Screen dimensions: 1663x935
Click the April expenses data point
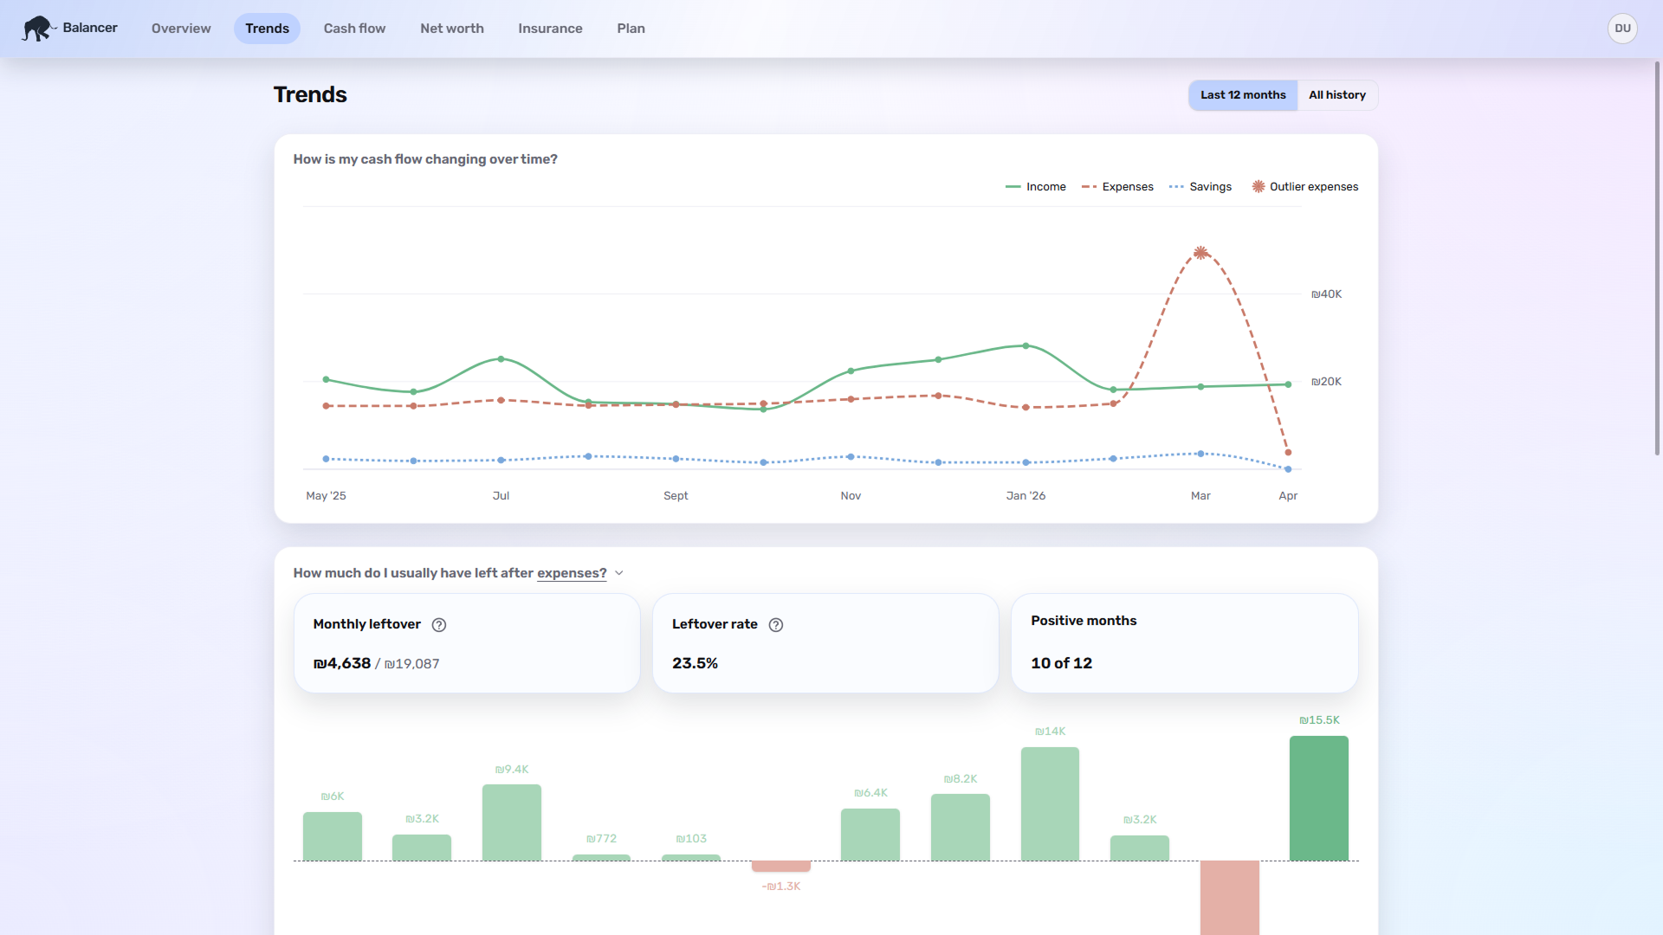[1288, 452]
